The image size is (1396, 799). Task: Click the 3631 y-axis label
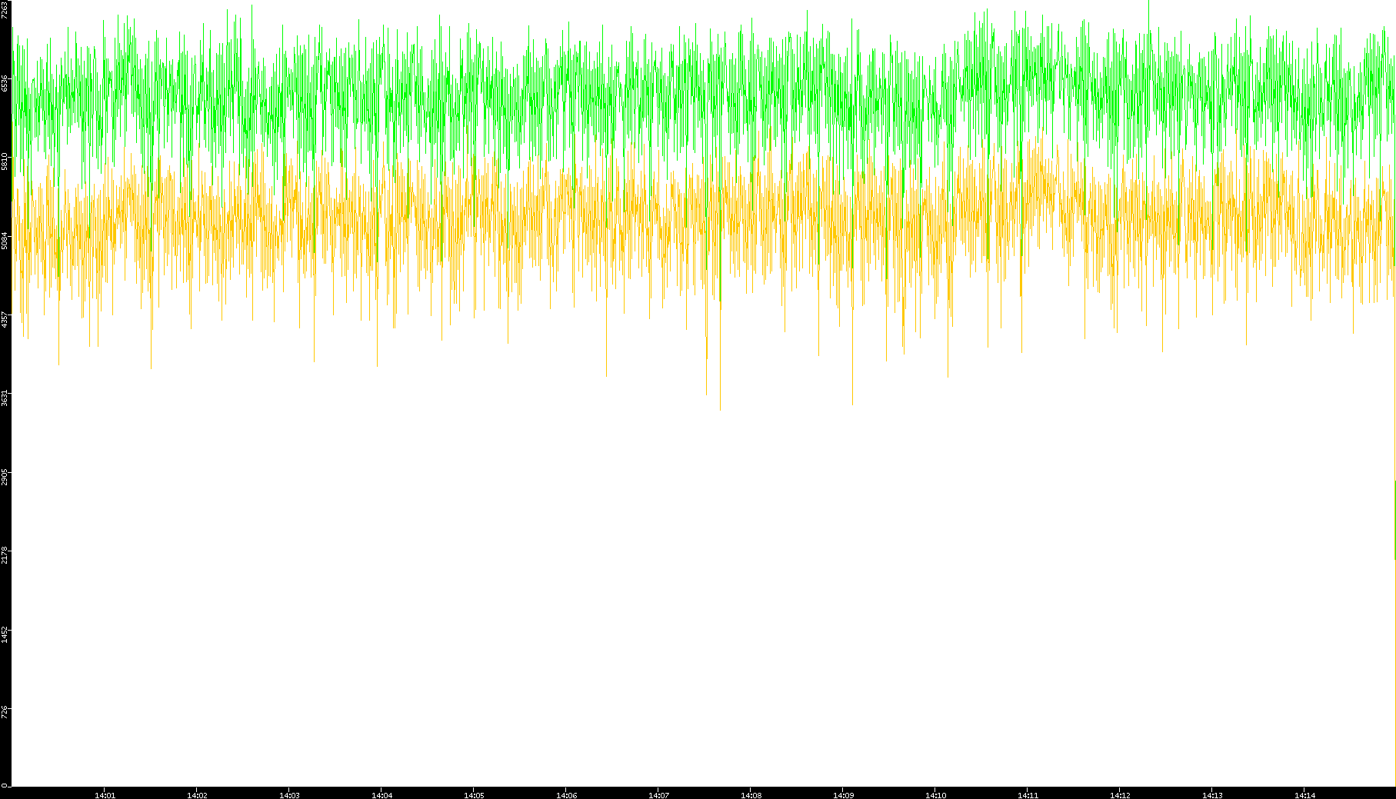(x=5, y=398)
